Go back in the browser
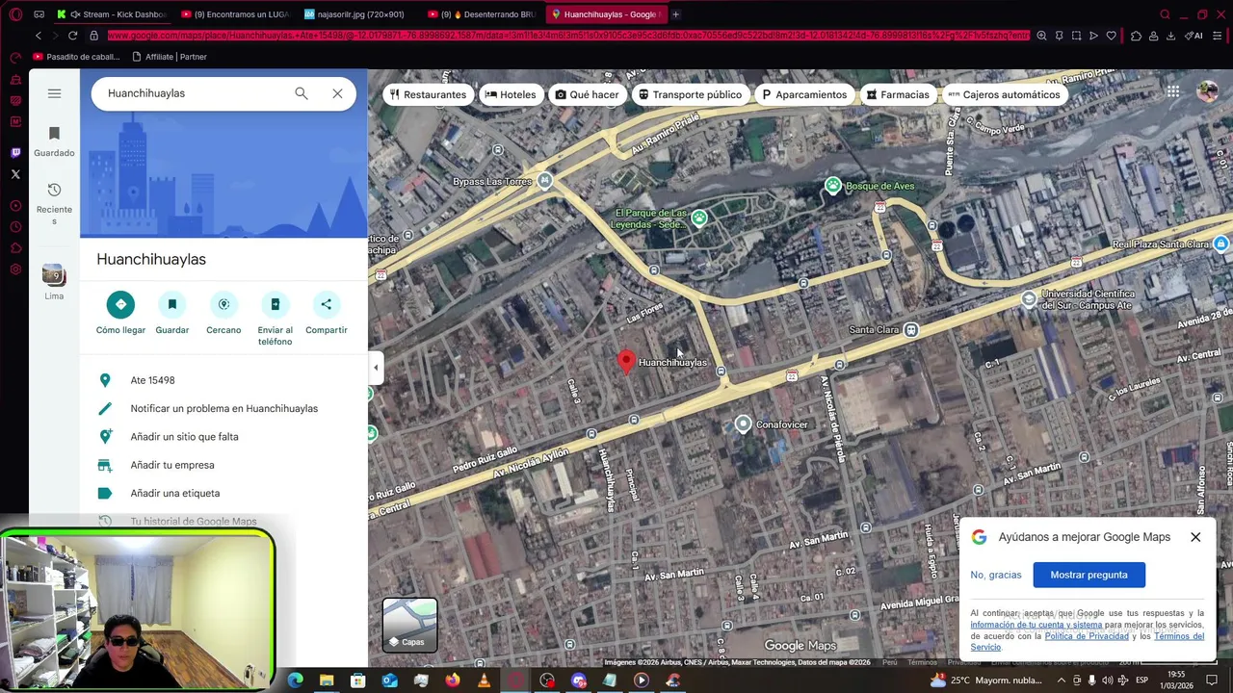The height and width of the screenshot is (693, 1233). (x=39, y=36)
